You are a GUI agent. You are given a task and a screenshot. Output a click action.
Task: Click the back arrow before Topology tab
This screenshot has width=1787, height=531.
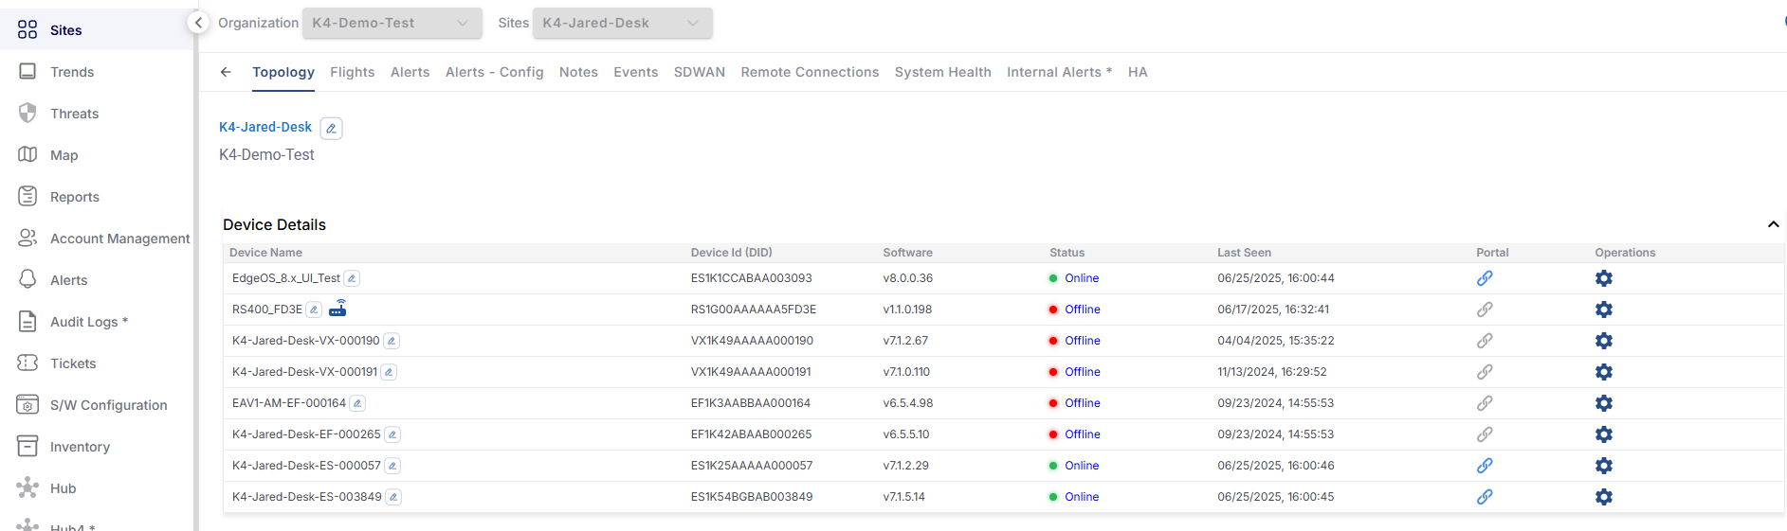point(226,72)
